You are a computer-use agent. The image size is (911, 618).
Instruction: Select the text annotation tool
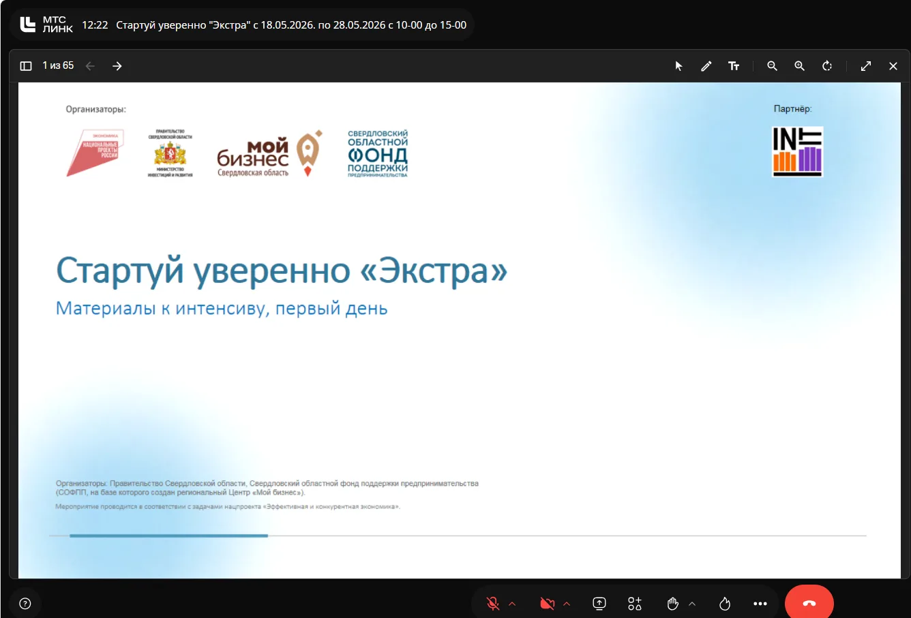[734, 66]
